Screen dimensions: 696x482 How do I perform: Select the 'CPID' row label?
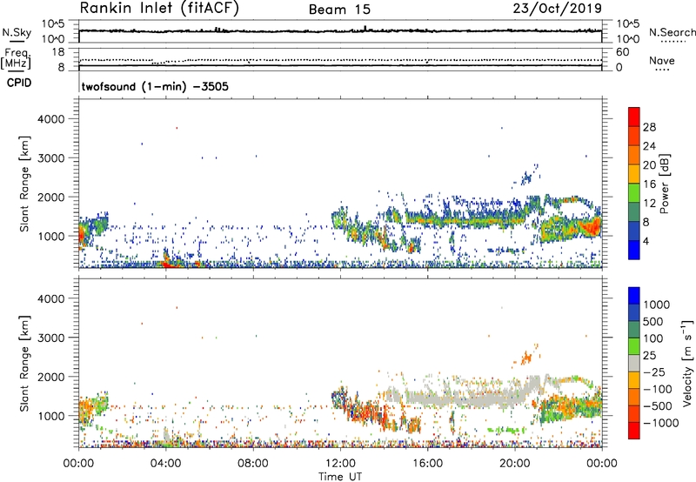pyautogui.click(x=19, y=83)
